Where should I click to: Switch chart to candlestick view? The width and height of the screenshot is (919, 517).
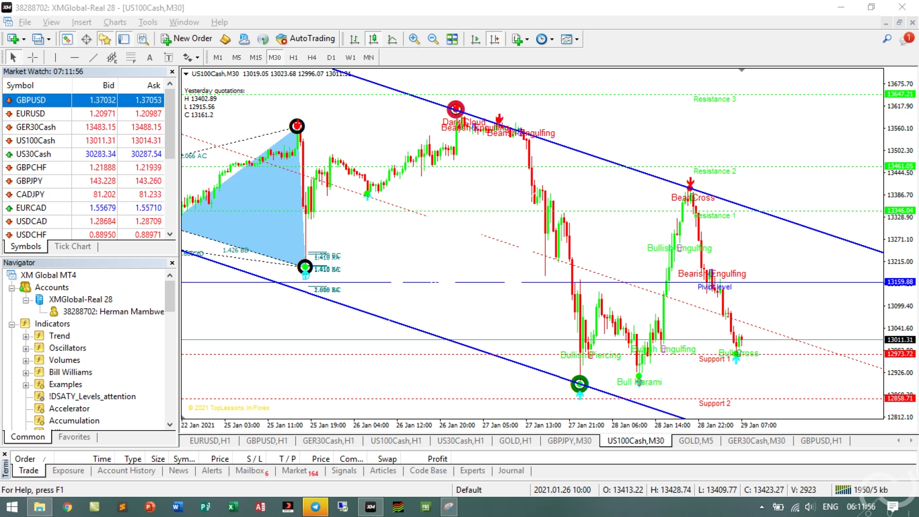click(x=373, y=39)
